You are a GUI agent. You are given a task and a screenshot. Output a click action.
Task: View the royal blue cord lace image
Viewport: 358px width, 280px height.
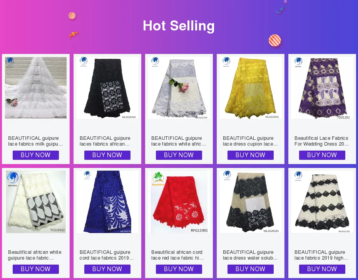click(107, 202)
